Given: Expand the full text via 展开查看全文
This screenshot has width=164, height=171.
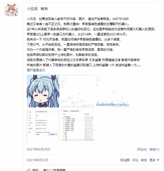Looking at the screenshot, I should click(36, 70).
